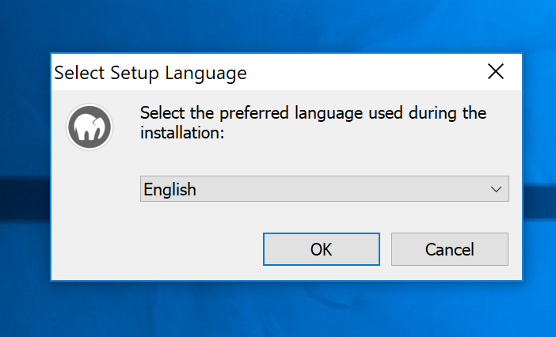This screenshot has width=556, height=337.
Task: Confirm English by clicking OK
Action: 321,249
